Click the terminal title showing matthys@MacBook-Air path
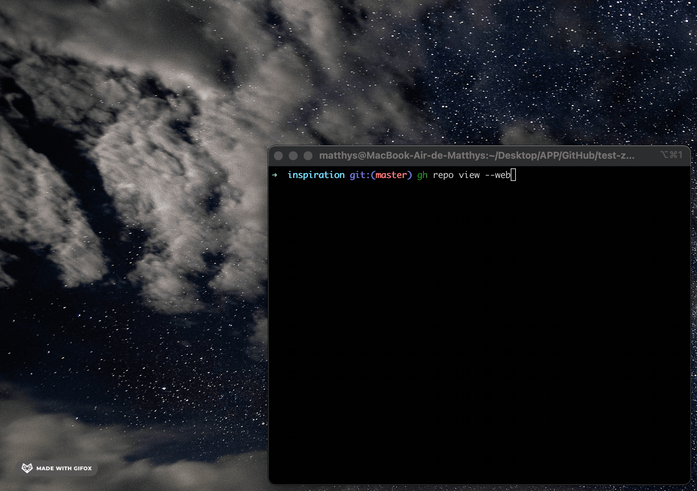The width and height of the screenshot is (697, 491). pyautogui.click(x=477, y=155)
